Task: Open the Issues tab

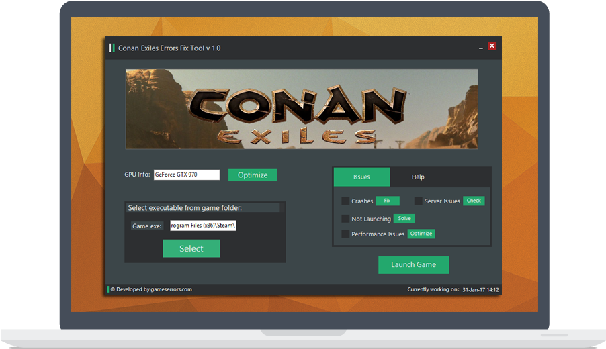Action: [361, 177]
